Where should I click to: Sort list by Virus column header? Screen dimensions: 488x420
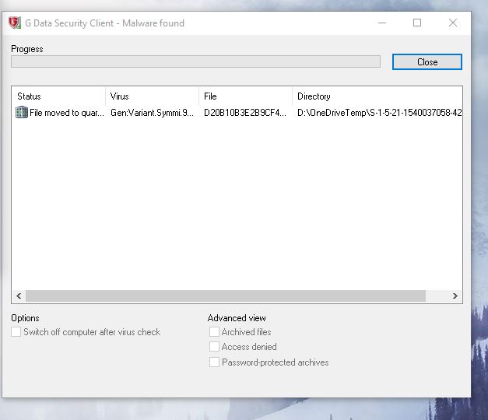(x=152, y=96)
